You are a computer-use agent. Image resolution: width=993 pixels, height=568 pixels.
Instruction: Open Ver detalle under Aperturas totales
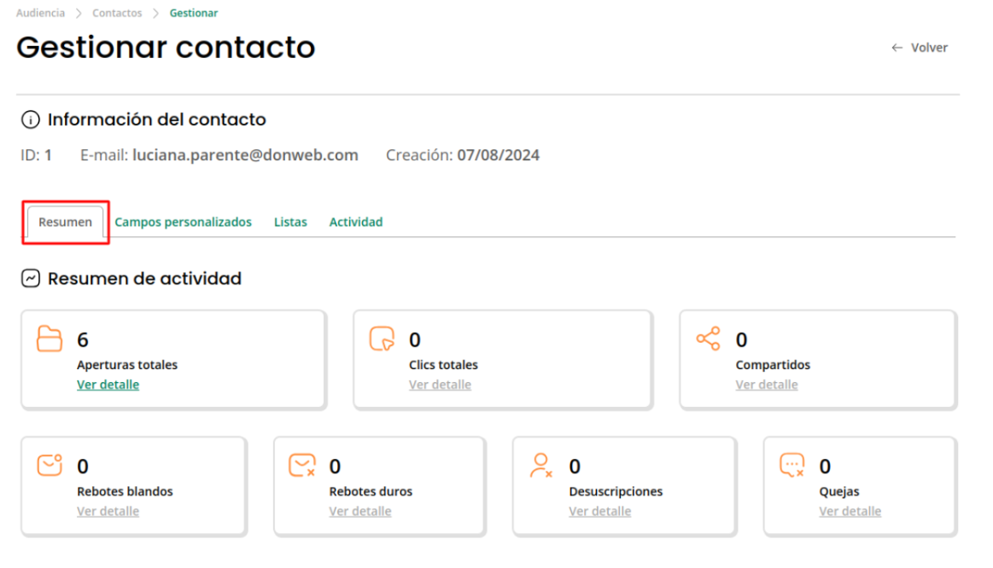click(108, 385)
